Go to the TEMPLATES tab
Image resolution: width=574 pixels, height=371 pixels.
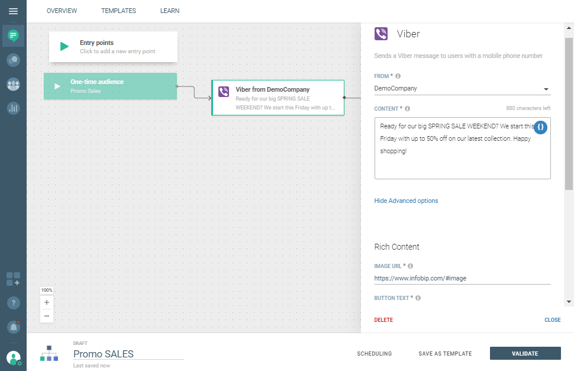118,11
